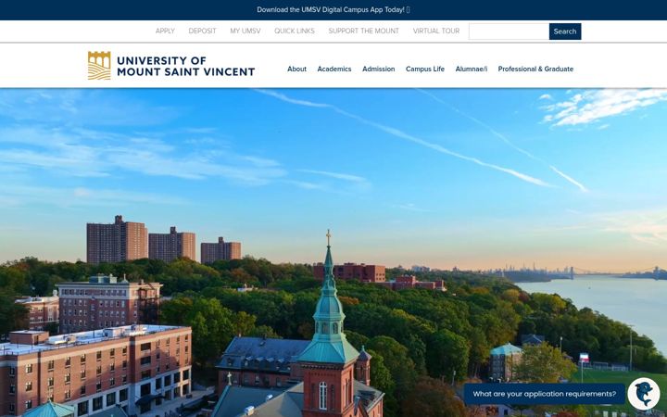Open the Alumnae/i menu
Image resolution: width=667 pixels, height=417 pixels.
pos(472,69)
